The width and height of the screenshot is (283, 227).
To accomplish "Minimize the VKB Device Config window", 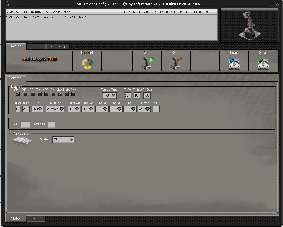I will [x=272, y=4].
